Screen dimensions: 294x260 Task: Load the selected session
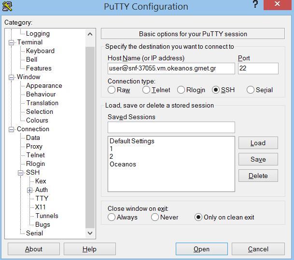pos(258,143)
